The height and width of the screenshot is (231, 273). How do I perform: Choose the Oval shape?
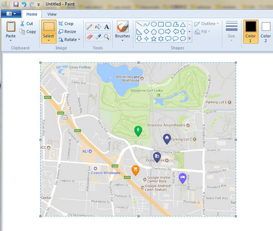[154, 24]
